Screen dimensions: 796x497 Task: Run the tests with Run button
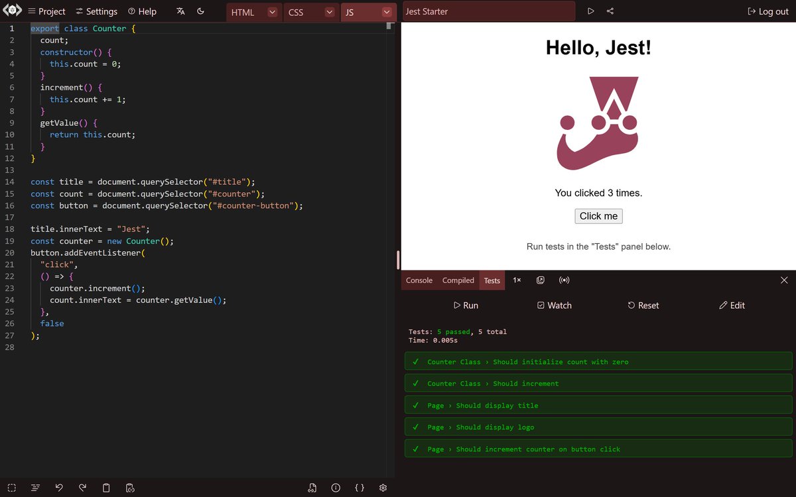(466, 305)
